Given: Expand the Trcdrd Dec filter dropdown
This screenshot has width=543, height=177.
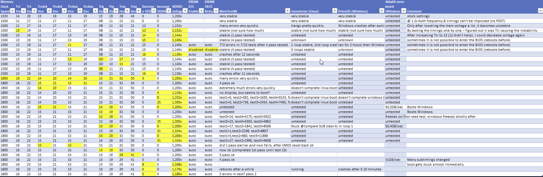Looking at the screenshot, I should point(64,11).
